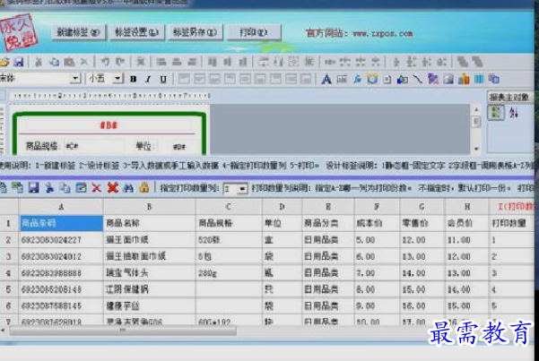Viewport: 539px width, 361px height.
Task: Copy cells with the grid toolbar copy icon
Action: [x=65, y=187]
